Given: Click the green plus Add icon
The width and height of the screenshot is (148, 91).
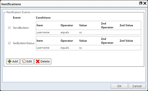Looking at the screenshot, I should [9, 61].
